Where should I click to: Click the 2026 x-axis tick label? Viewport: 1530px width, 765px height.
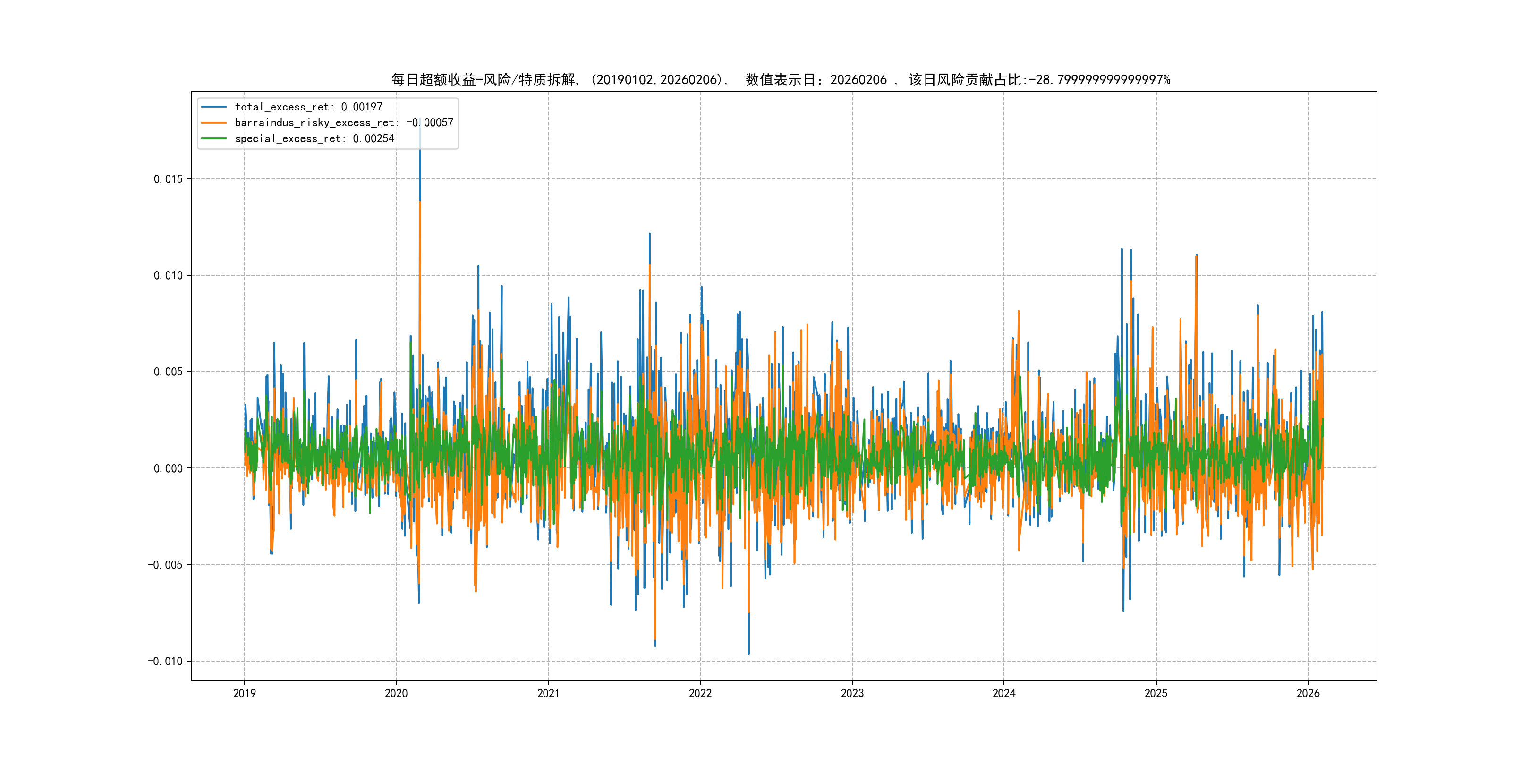point(1308,693)
